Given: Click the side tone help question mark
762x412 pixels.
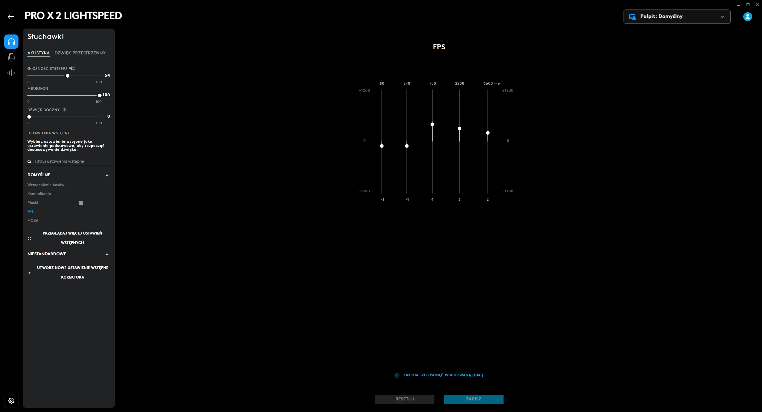Looking at the screenshot, I should pyautogui.click(x=65, y=109).
